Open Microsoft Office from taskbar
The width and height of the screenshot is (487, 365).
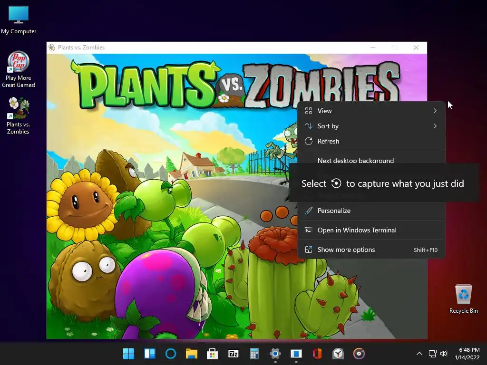tap(317, 354)
